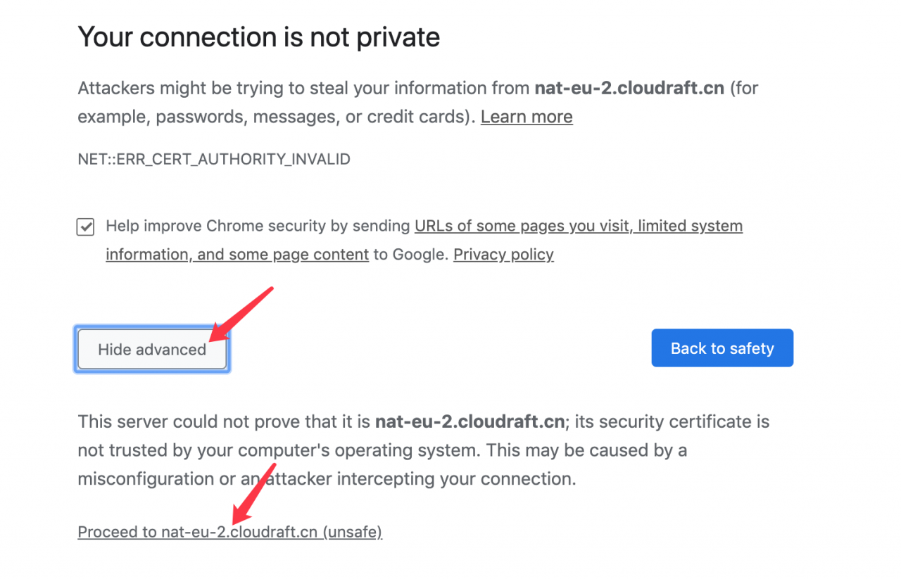Collapse the advanced certificate details
The width and height of the screenshot is (901, 579).
151,349
